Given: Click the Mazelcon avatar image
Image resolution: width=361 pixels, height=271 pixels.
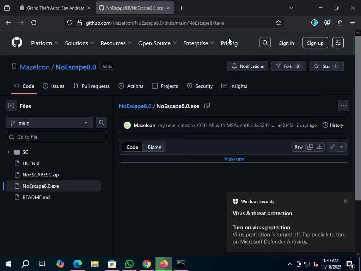Looking at the screenshot, I should [127, 125].
